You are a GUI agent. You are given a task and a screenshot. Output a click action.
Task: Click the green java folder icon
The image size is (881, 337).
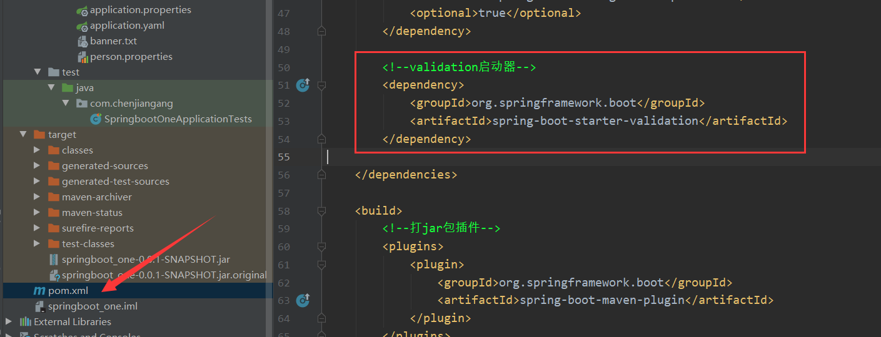(x=68, y=88)
